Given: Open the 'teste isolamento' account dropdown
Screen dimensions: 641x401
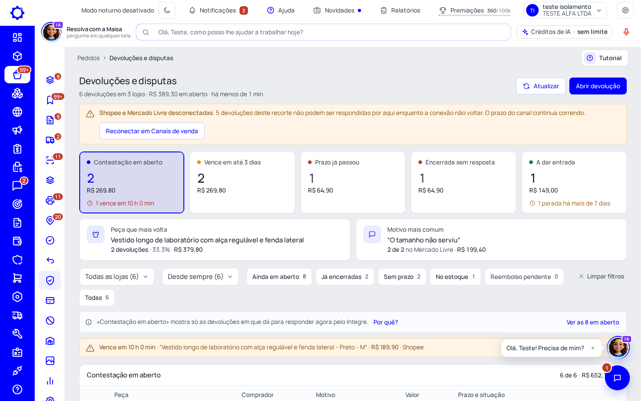Looking at the screenshot, I should click(x=565, y=10).
